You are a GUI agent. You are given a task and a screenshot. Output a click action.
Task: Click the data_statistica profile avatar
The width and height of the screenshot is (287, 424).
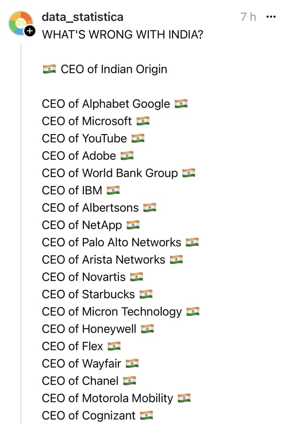coord(20,23)
